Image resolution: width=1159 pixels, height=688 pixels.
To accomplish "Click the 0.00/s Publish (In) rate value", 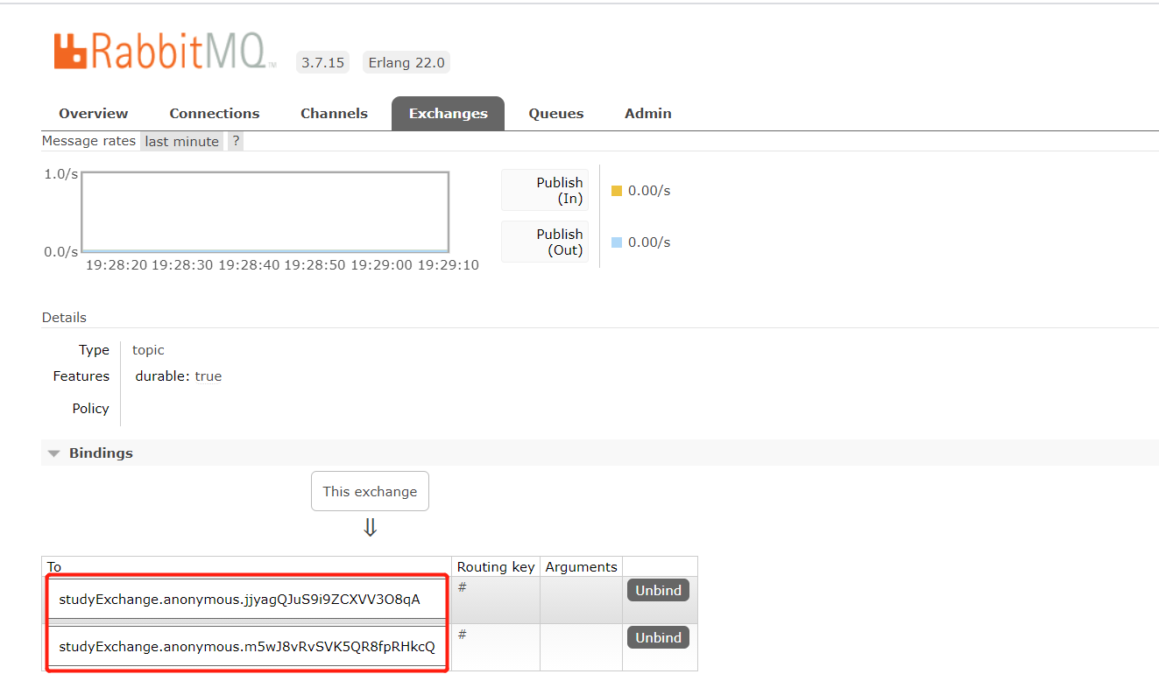I will click(649, 191).
